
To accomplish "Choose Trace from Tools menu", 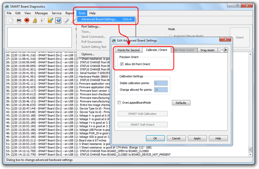I will (x=86, y=32).
